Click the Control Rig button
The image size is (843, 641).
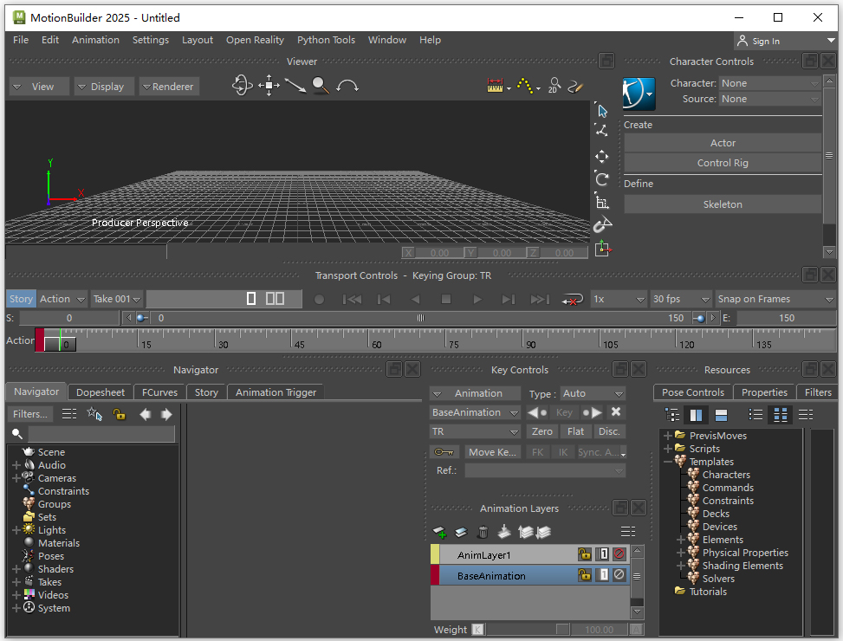(723, 163)
